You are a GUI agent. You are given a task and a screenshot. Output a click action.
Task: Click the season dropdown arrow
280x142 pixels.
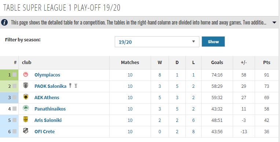[194, 42]
